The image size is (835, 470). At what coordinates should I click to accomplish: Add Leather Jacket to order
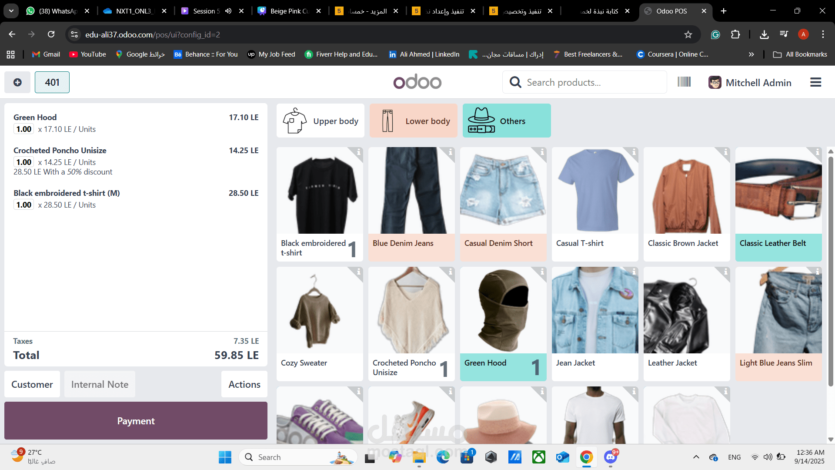coord(687,324)
